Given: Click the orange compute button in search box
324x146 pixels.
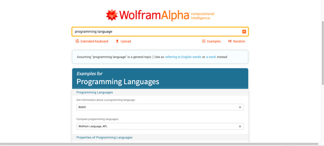Looking at the screenshot, I should 244,31.
